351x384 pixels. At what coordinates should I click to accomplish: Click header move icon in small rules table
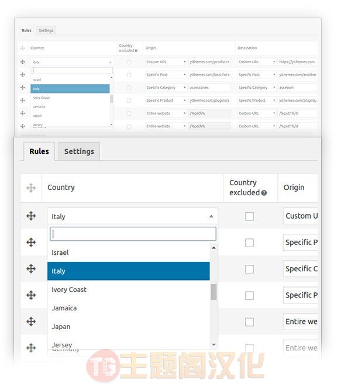[23, 48]
